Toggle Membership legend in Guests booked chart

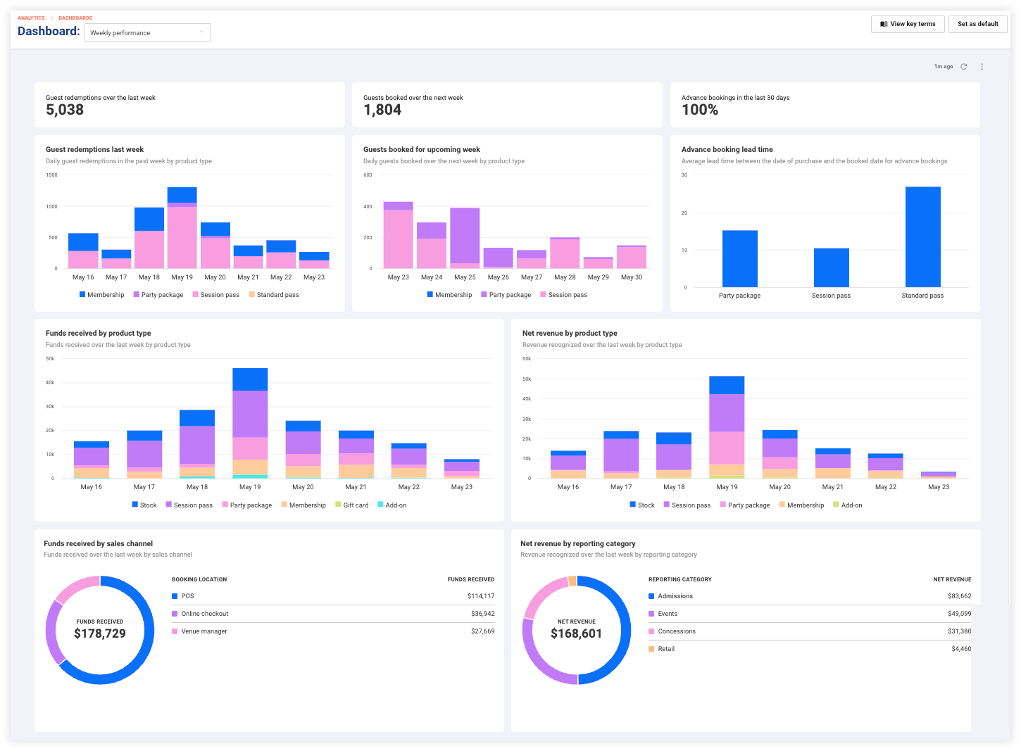449,295
